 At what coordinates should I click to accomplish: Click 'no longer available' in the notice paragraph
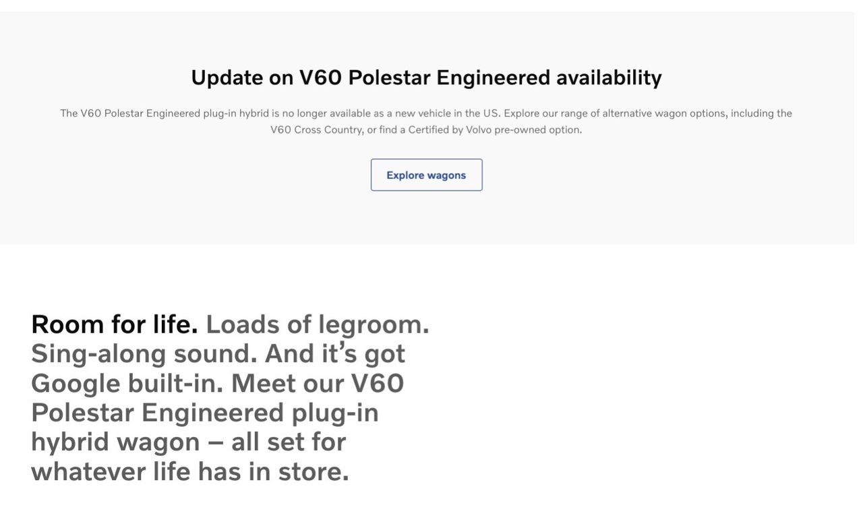pos(326,113)
